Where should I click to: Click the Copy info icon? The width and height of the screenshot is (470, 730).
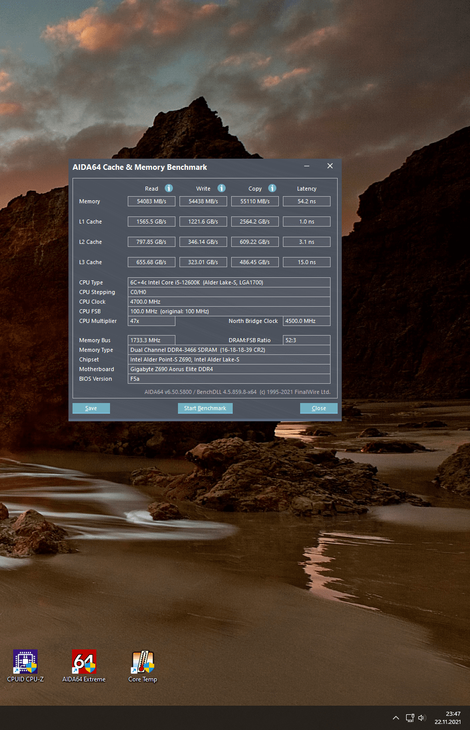(x=272, y=188)
